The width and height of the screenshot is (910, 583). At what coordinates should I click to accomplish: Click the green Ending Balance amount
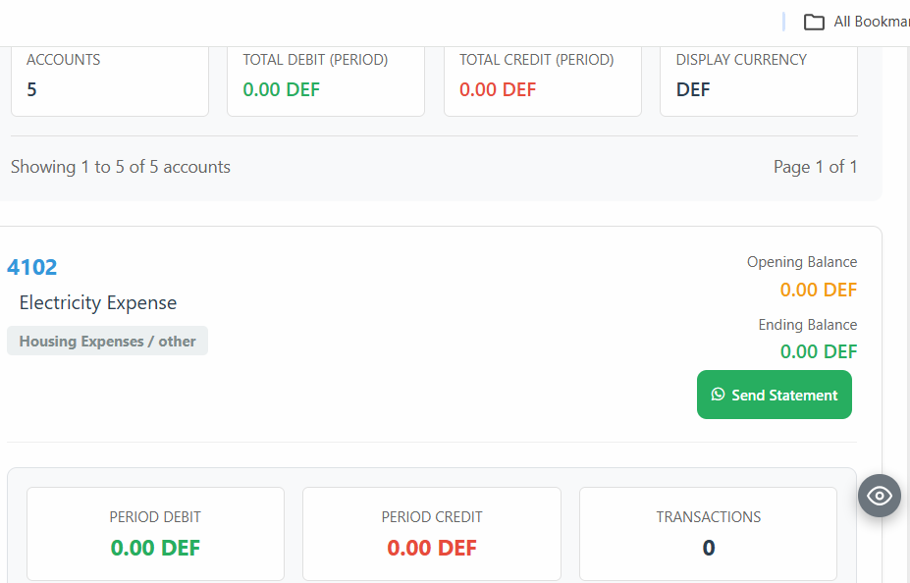pos(819,351)
